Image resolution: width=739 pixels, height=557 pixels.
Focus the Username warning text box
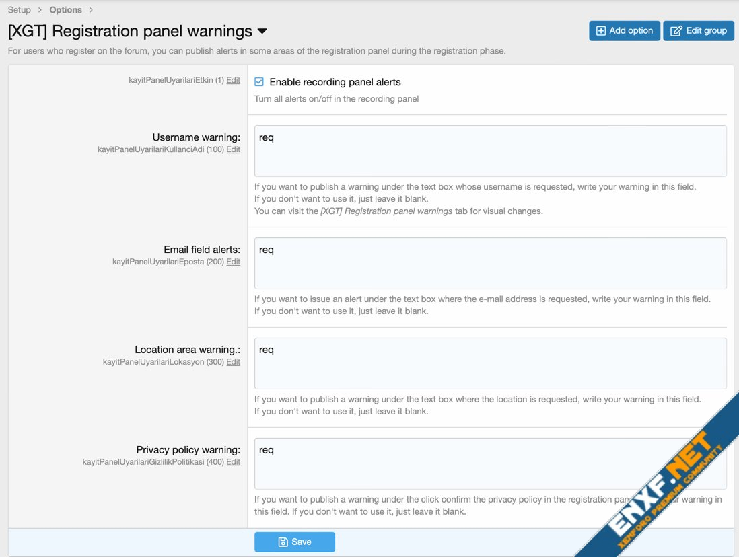click(x=490, y=151)
